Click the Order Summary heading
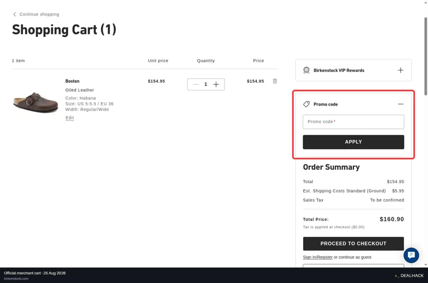Viewport: 428px width, 283px height. click(332, 167)
